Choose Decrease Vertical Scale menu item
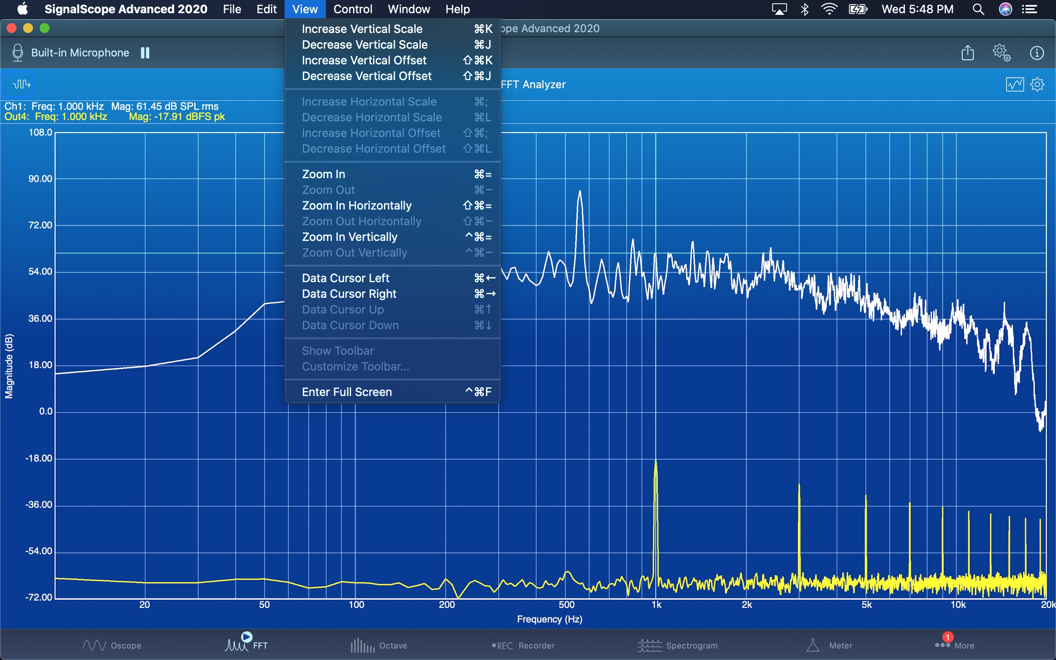Viewport: 1056px width, 660px height. coord(392,45)
